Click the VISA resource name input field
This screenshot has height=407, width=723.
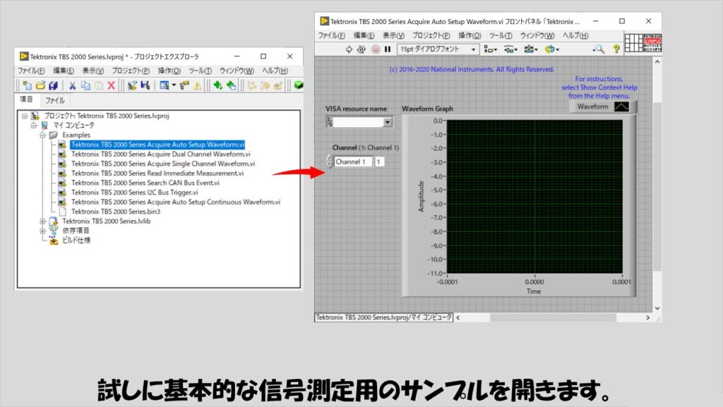(358, 122)
